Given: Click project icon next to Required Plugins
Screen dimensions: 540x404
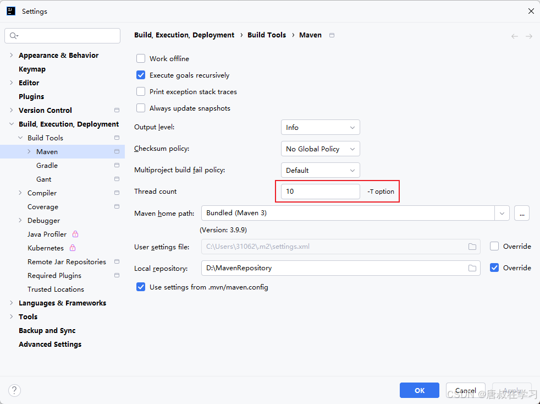Looking at the screenshot, I should (x=117, y=275).
